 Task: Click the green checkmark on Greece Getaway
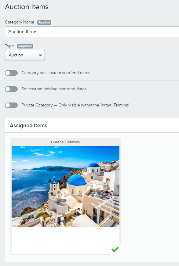click(x=115, y=250)
